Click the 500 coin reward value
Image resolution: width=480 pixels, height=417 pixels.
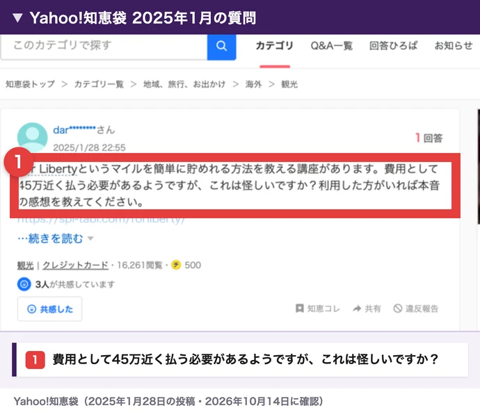click(x=193, y=265)
